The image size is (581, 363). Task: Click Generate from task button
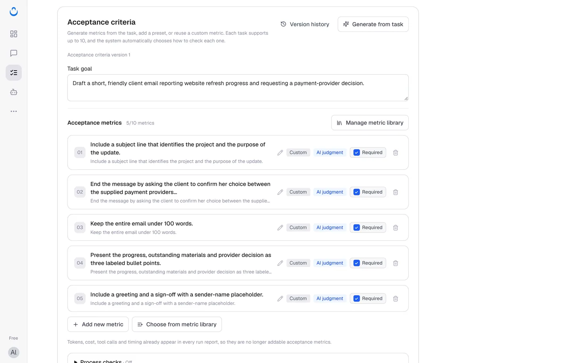373,24
